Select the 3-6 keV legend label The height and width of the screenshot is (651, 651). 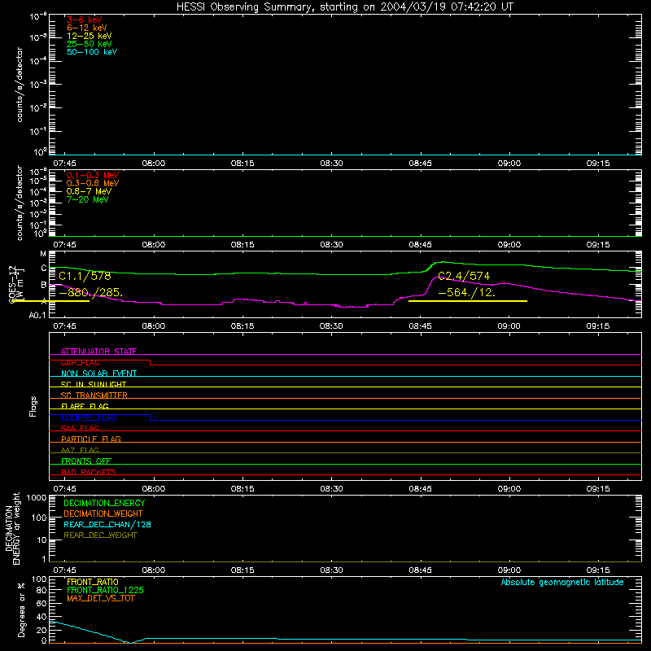84,20
